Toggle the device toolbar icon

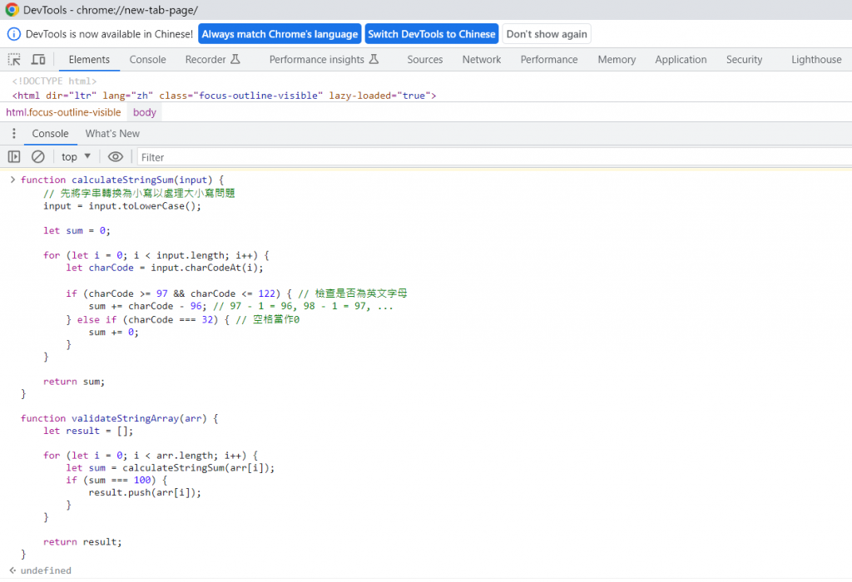click(38, 59)
